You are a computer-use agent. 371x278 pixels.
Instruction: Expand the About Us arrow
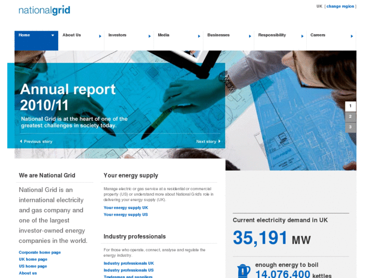(x=100, y=36)
